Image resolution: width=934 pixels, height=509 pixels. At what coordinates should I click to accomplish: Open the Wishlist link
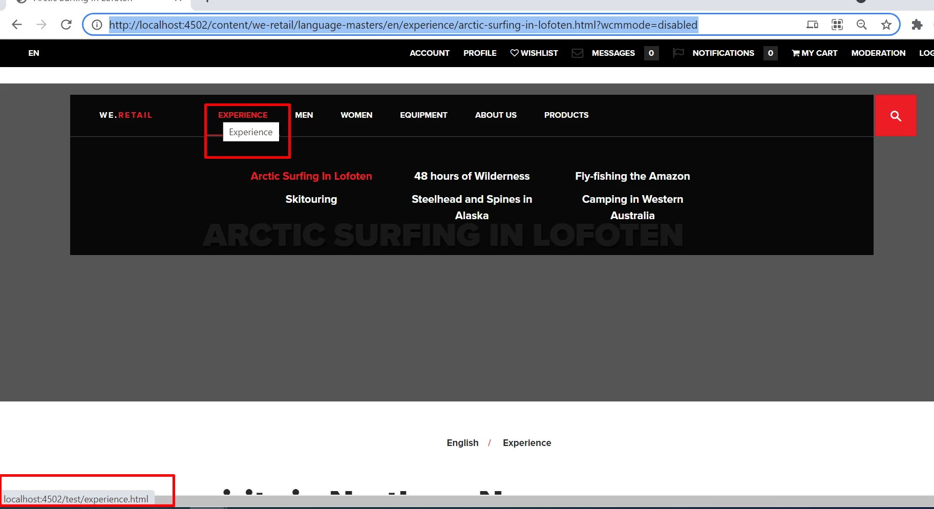tap(534, 53)
